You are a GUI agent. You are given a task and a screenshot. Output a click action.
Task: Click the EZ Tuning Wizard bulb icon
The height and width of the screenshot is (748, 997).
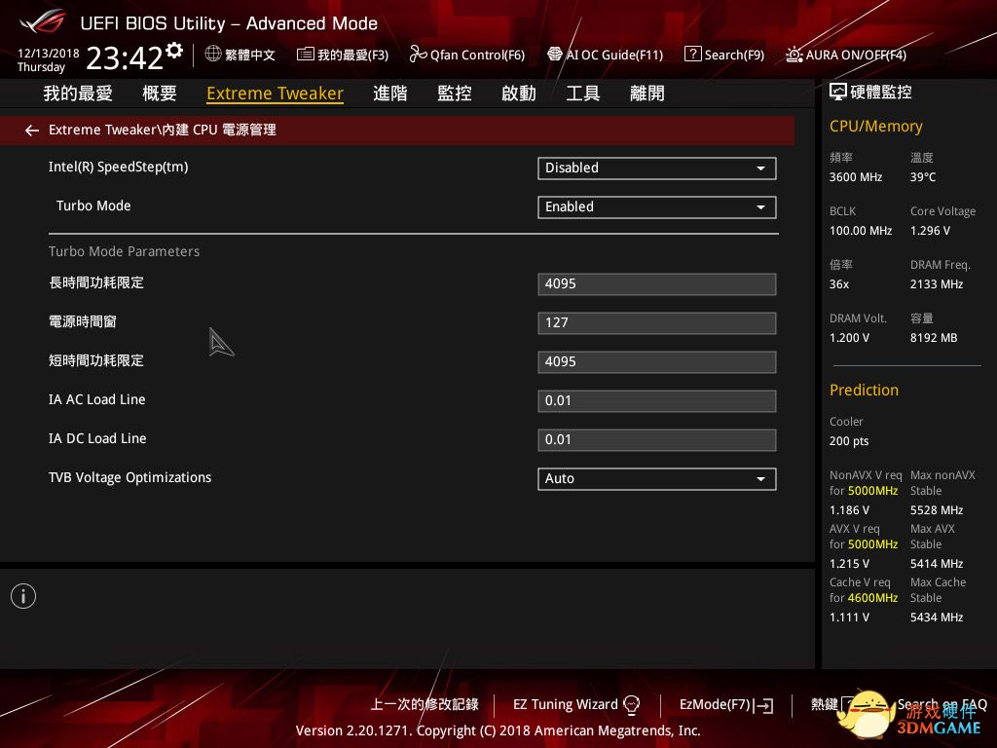tap(631, 705)
